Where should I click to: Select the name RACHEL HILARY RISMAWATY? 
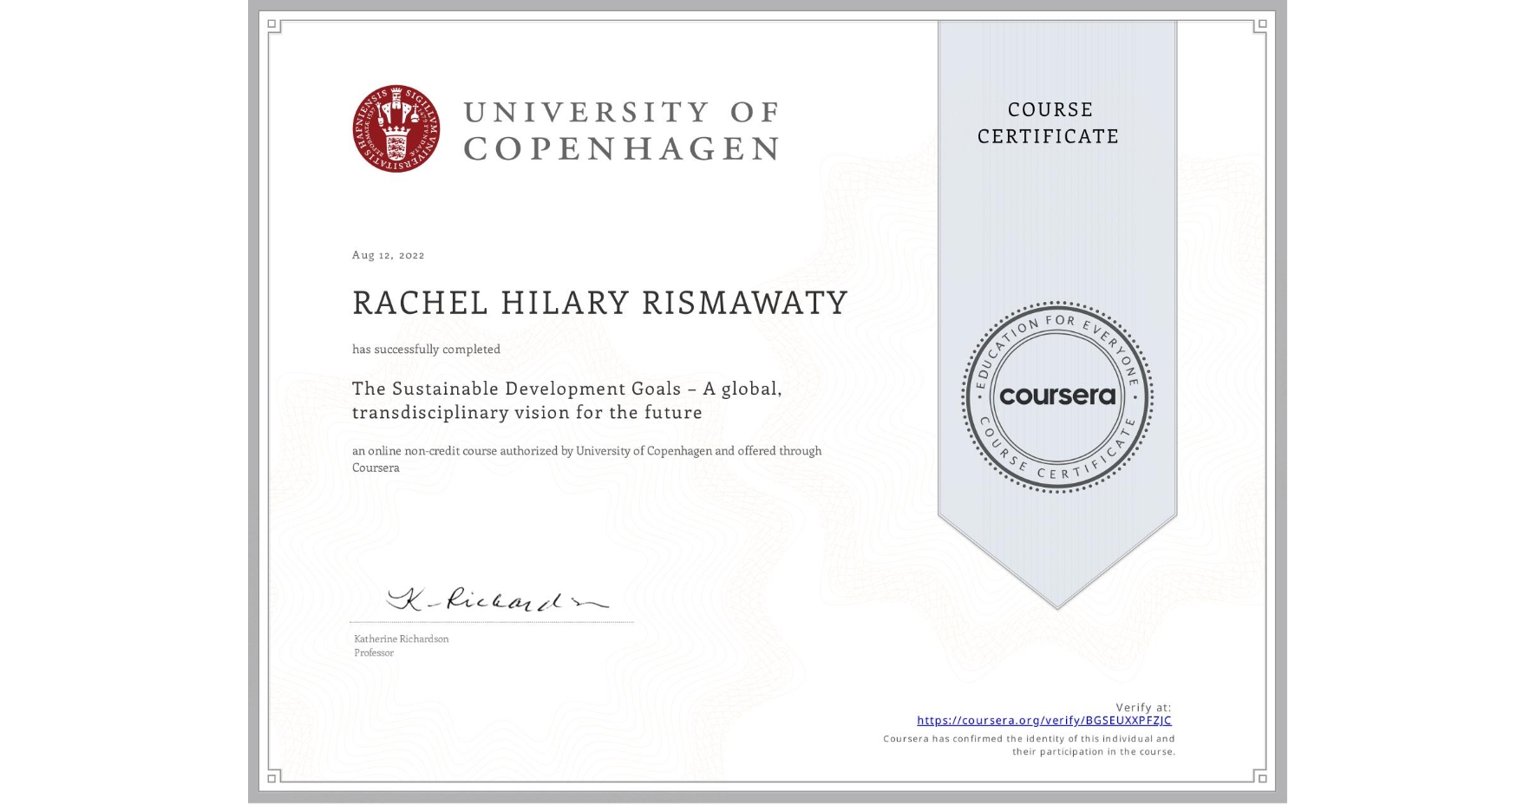point(598,304)
